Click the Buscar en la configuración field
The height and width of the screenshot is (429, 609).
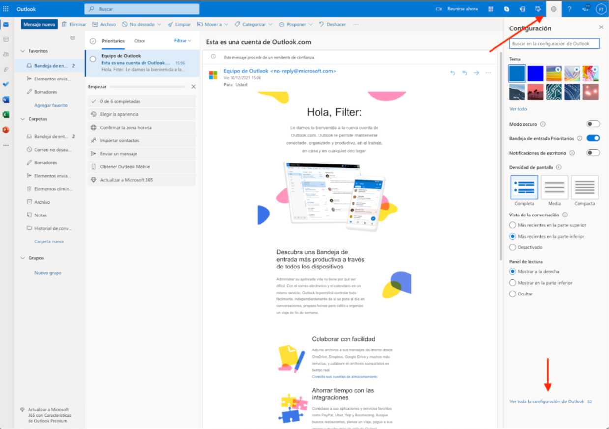tap(554, 44)
